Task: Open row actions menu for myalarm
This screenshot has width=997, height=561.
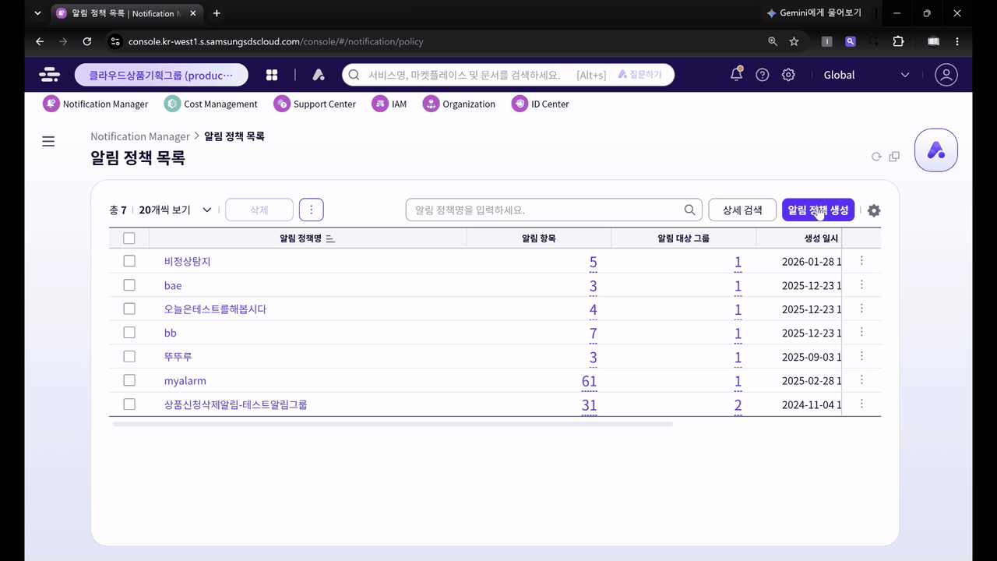Action: point(861,380)
